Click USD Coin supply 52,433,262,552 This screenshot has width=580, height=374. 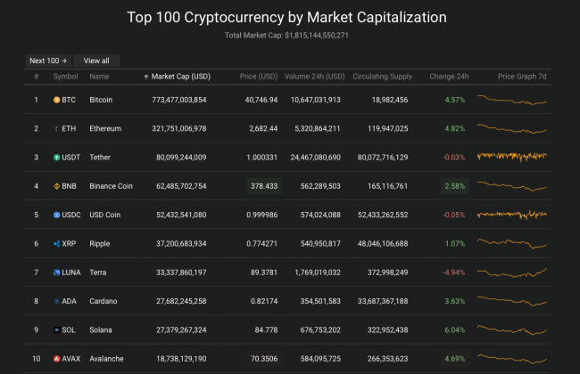pos(383,215)
